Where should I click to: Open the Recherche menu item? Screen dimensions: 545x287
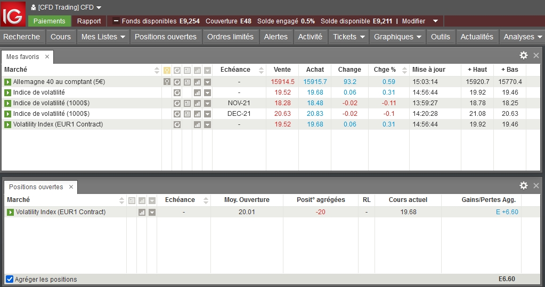[x=21, y=37]
